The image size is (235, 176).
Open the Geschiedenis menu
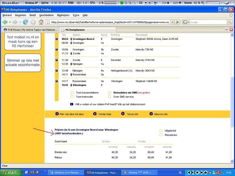point(46,15)
